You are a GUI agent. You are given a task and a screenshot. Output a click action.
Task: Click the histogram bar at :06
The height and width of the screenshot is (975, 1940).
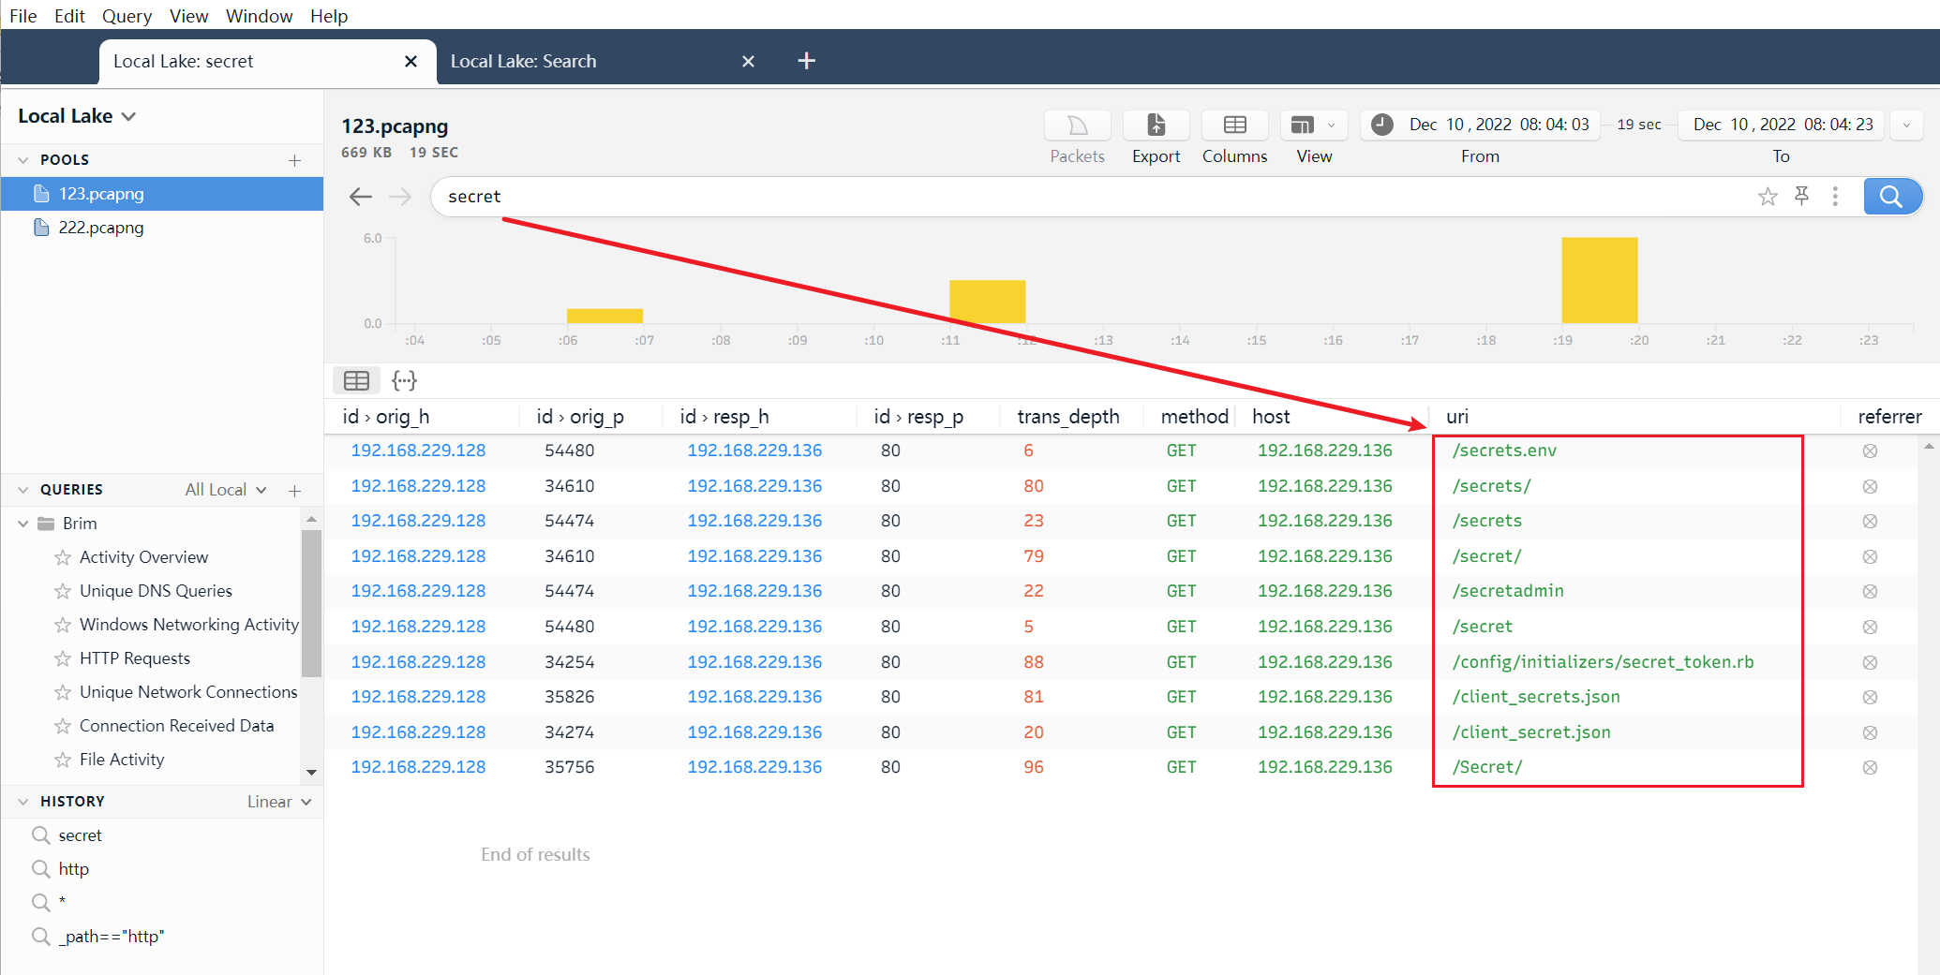click(x=604, y=317)
